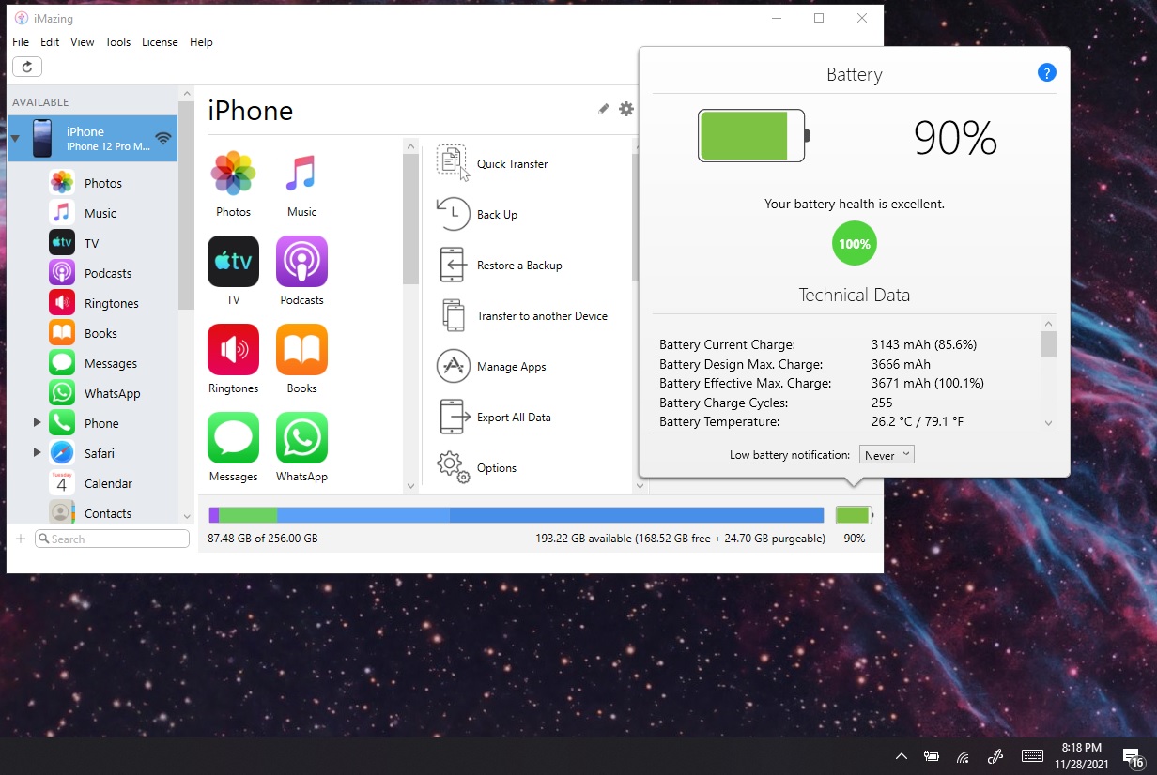
Task: Open the large Apple TV icon
Action: pos(233,261)
